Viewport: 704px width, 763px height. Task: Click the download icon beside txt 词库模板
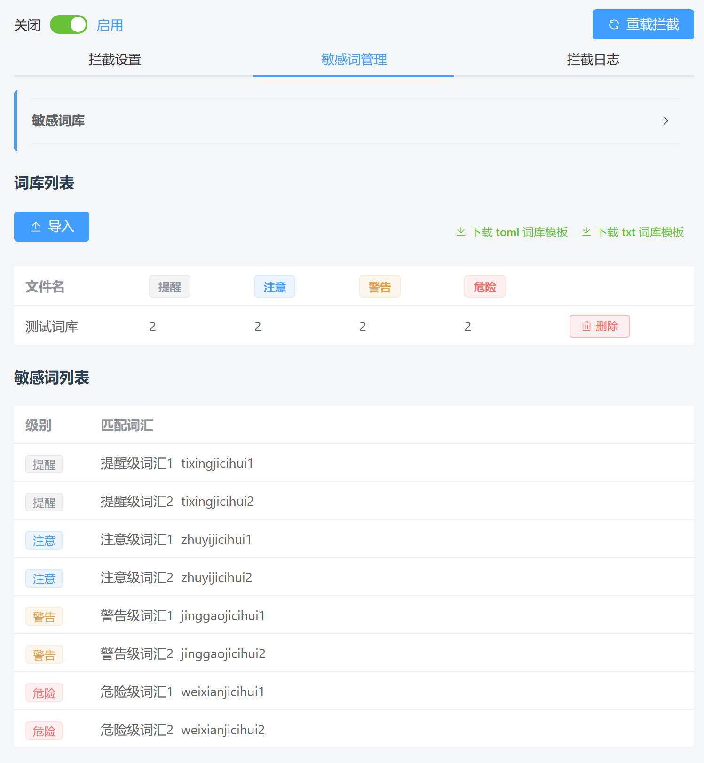(586, 232)
